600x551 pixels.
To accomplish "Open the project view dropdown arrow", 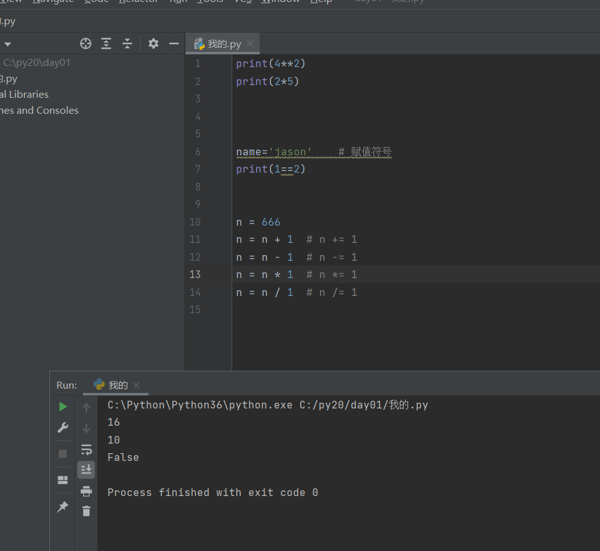I will pyautogui.click(x=8, y=44).
